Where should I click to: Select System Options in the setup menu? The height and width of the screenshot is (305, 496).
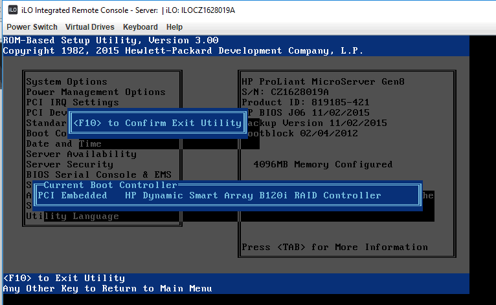coord(67,82)
